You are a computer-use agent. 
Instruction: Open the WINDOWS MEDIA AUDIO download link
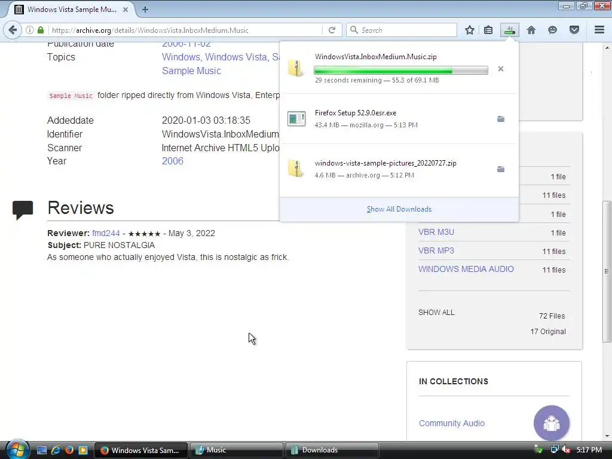(466, 270)
